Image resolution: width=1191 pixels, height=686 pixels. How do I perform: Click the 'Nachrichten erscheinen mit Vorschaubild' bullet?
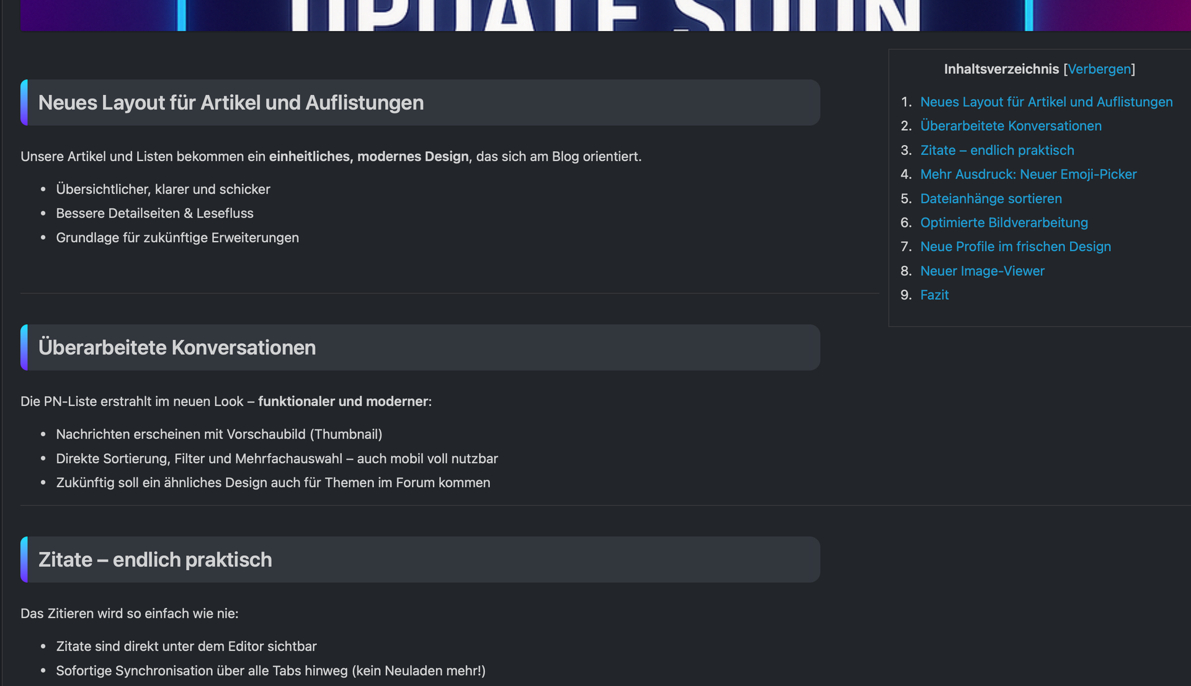(219, 434)
